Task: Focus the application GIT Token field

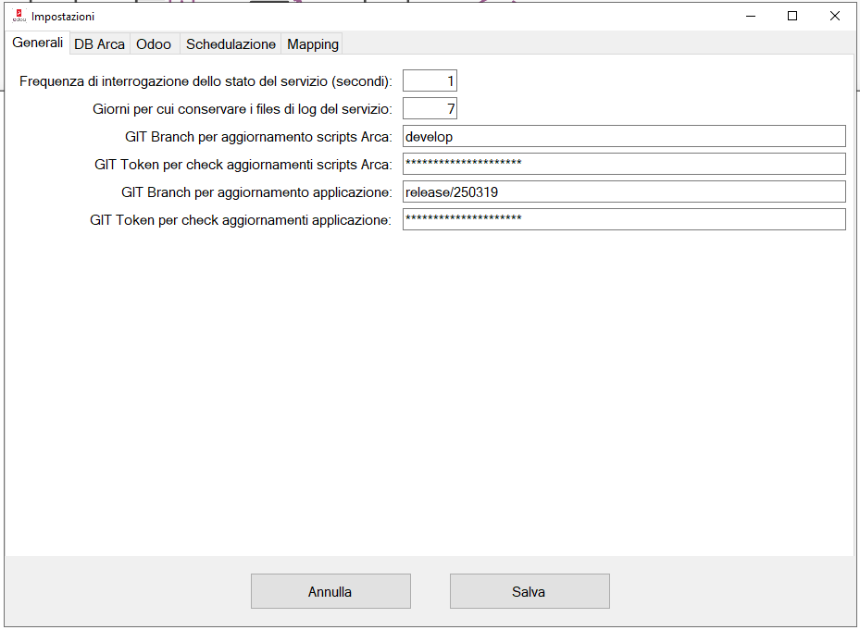Action: pos(624,220)
